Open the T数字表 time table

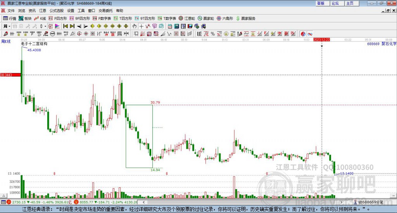tap(167, 19)
